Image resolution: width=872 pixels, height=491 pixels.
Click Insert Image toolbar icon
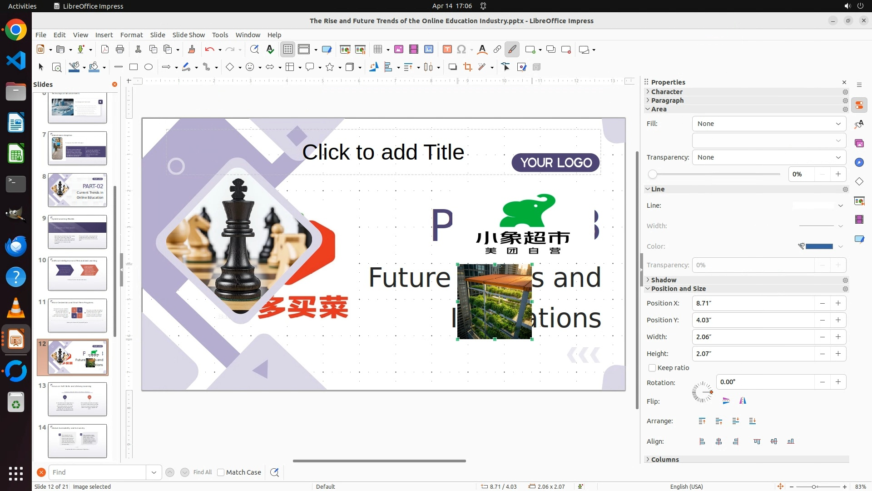pos(398,50)
